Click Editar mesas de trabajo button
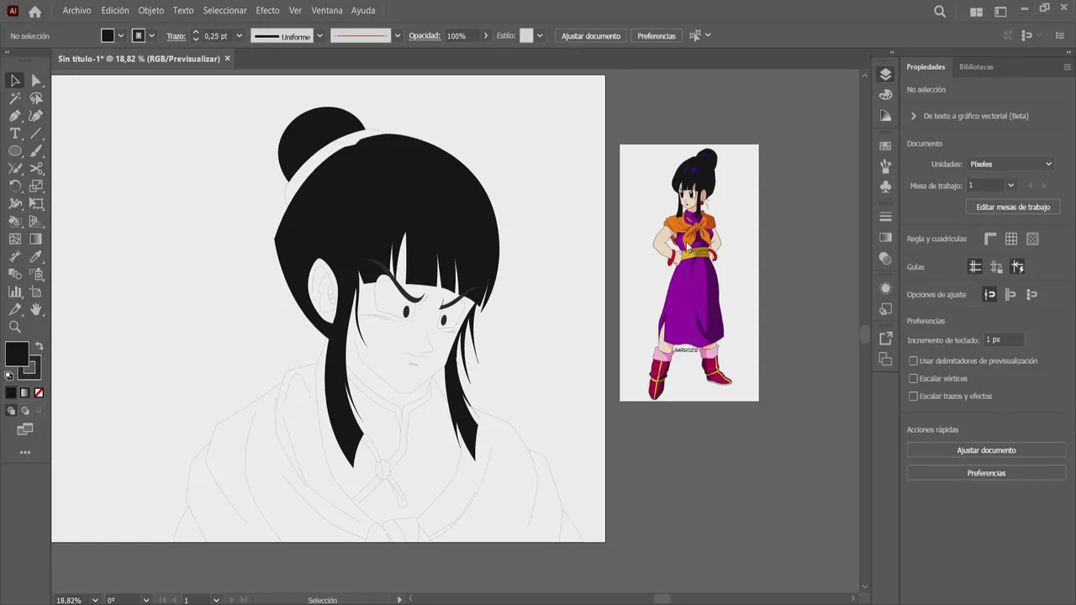Image resolution: width=1076 pixels, height=605 pixels. click(1013, 207)
